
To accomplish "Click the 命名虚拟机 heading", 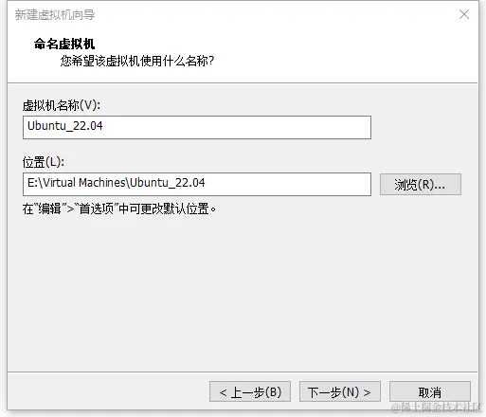I will point(64,44).
